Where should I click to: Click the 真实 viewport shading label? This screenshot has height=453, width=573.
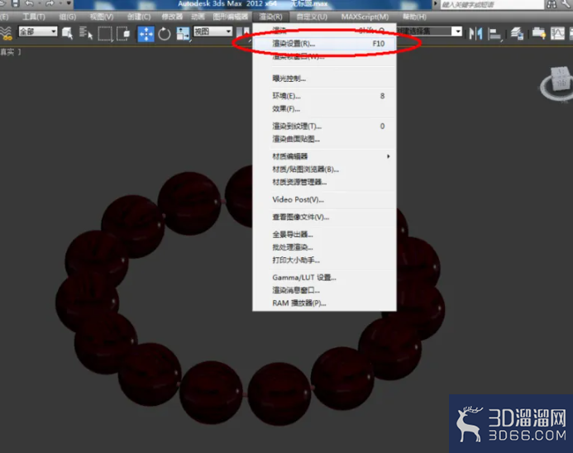7,52
